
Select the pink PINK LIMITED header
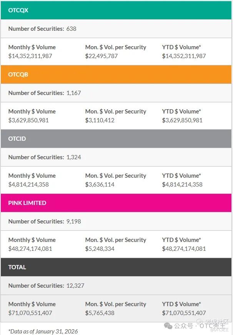[116, 203]
